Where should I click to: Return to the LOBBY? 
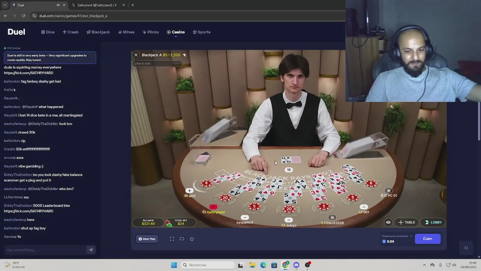[433, 222]
